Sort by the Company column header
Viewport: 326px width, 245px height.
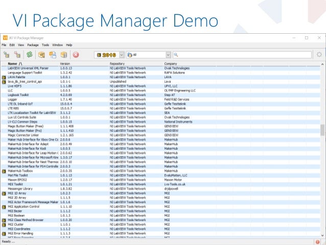(x=171, y=64)
